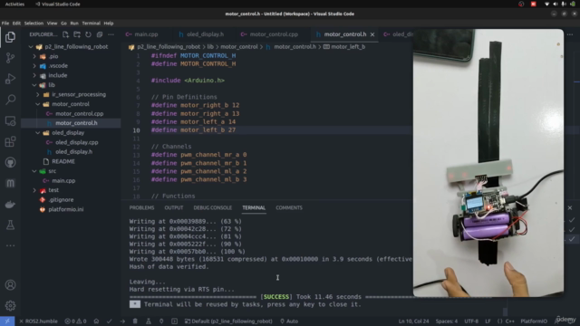
Task: Open the Terminal menu
Action: pos(91,23)
